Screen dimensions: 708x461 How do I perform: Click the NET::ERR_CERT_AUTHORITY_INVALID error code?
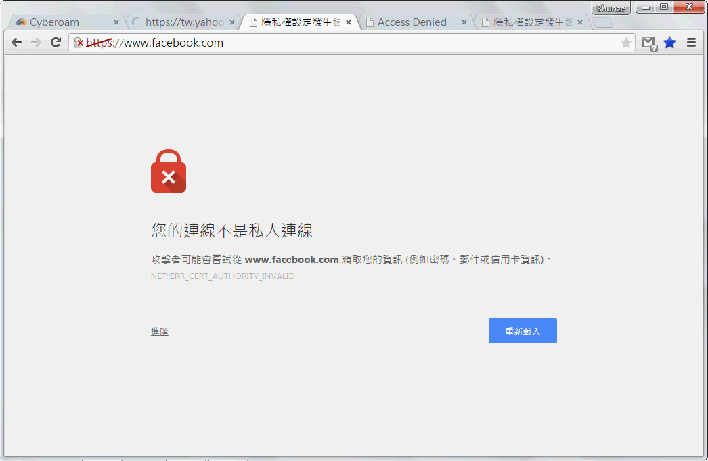pyautogui.click(x=223, y=276)
